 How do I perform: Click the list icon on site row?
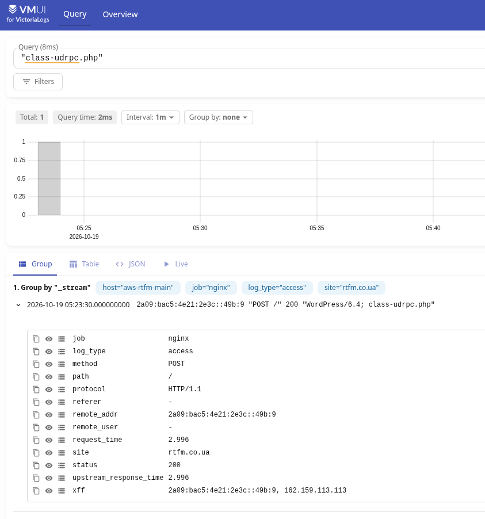[x=61, y=453]
